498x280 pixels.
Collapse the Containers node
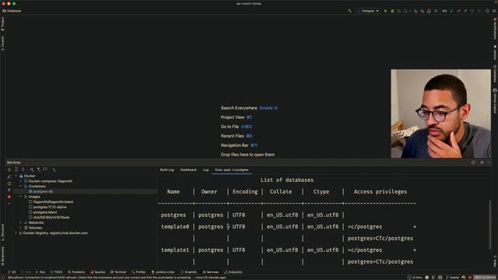[21, 187]
